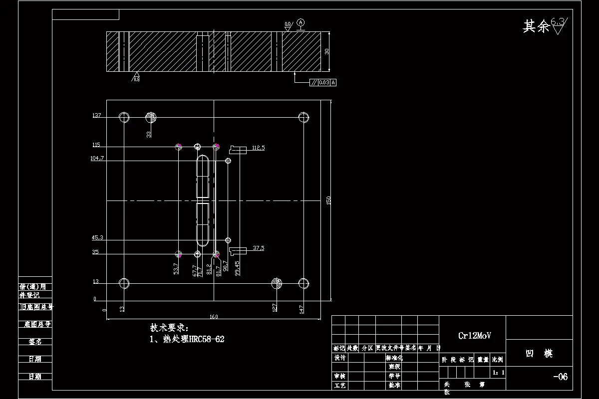Click the 67.7 vertical dimension
The image size is (599, 399).
[195, 270]
